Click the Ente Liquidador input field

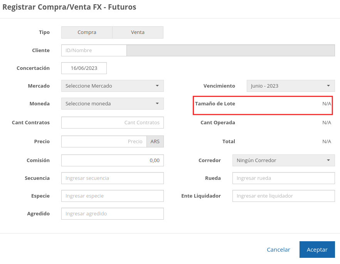tap(283, 196)
